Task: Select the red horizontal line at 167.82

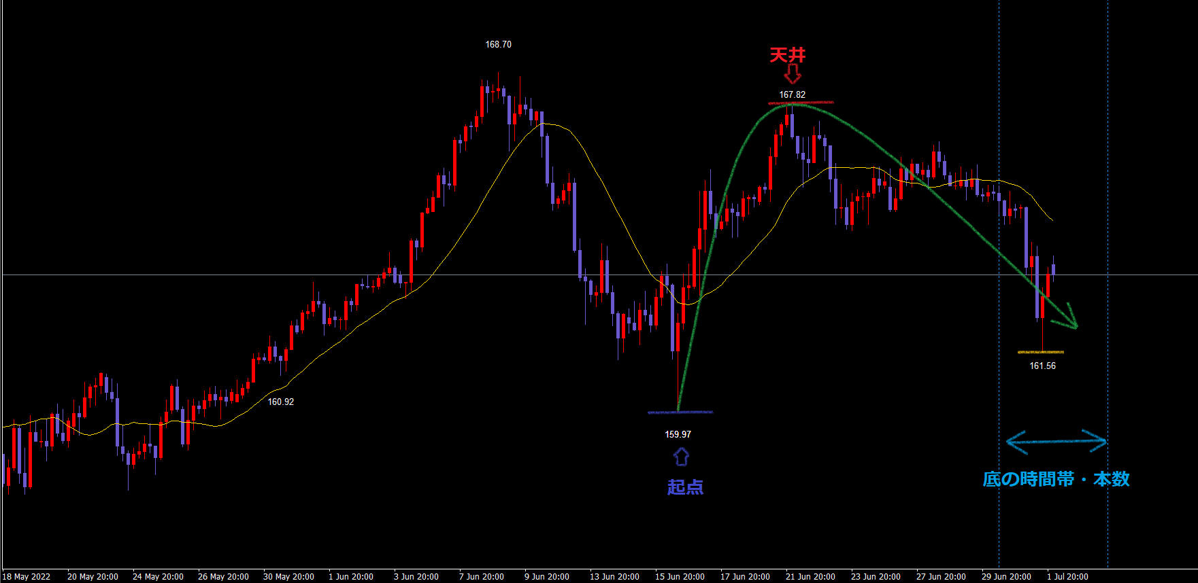Action: pos(801,103)
